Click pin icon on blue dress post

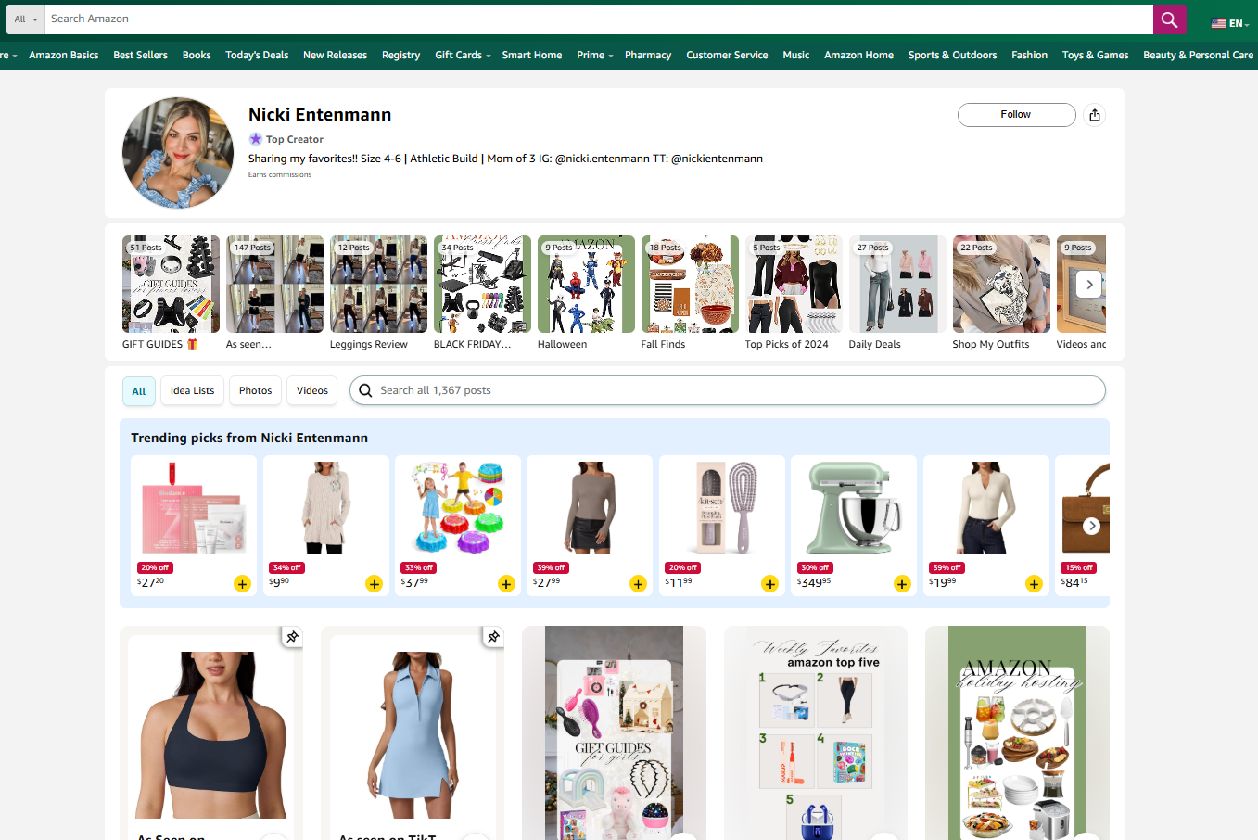point(493,637)
